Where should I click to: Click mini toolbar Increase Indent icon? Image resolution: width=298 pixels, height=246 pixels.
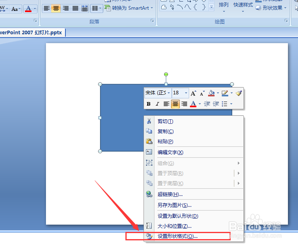216,104
